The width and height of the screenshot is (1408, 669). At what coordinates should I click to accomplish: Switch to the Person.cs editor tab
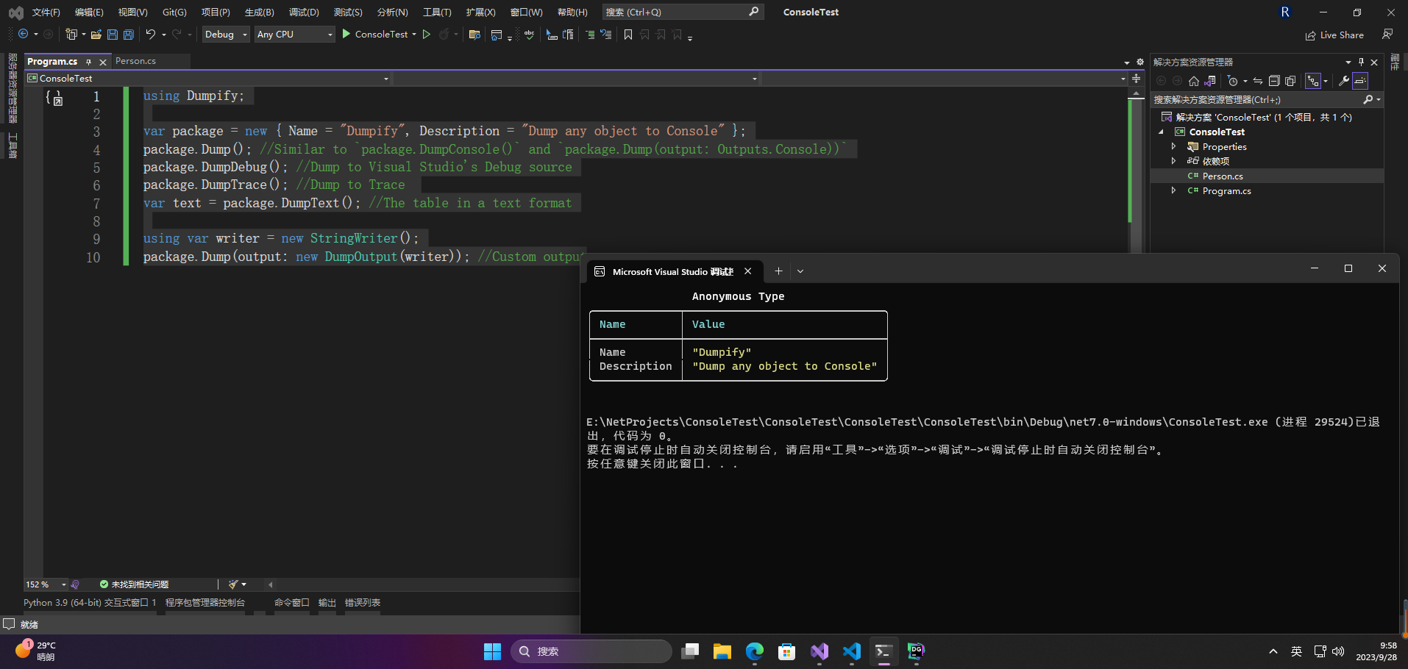tap(135, 61)
